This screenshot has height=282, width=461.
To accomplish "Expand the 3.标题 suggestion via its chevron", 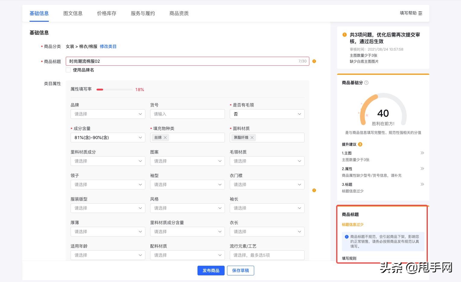I will coord(422,184).
